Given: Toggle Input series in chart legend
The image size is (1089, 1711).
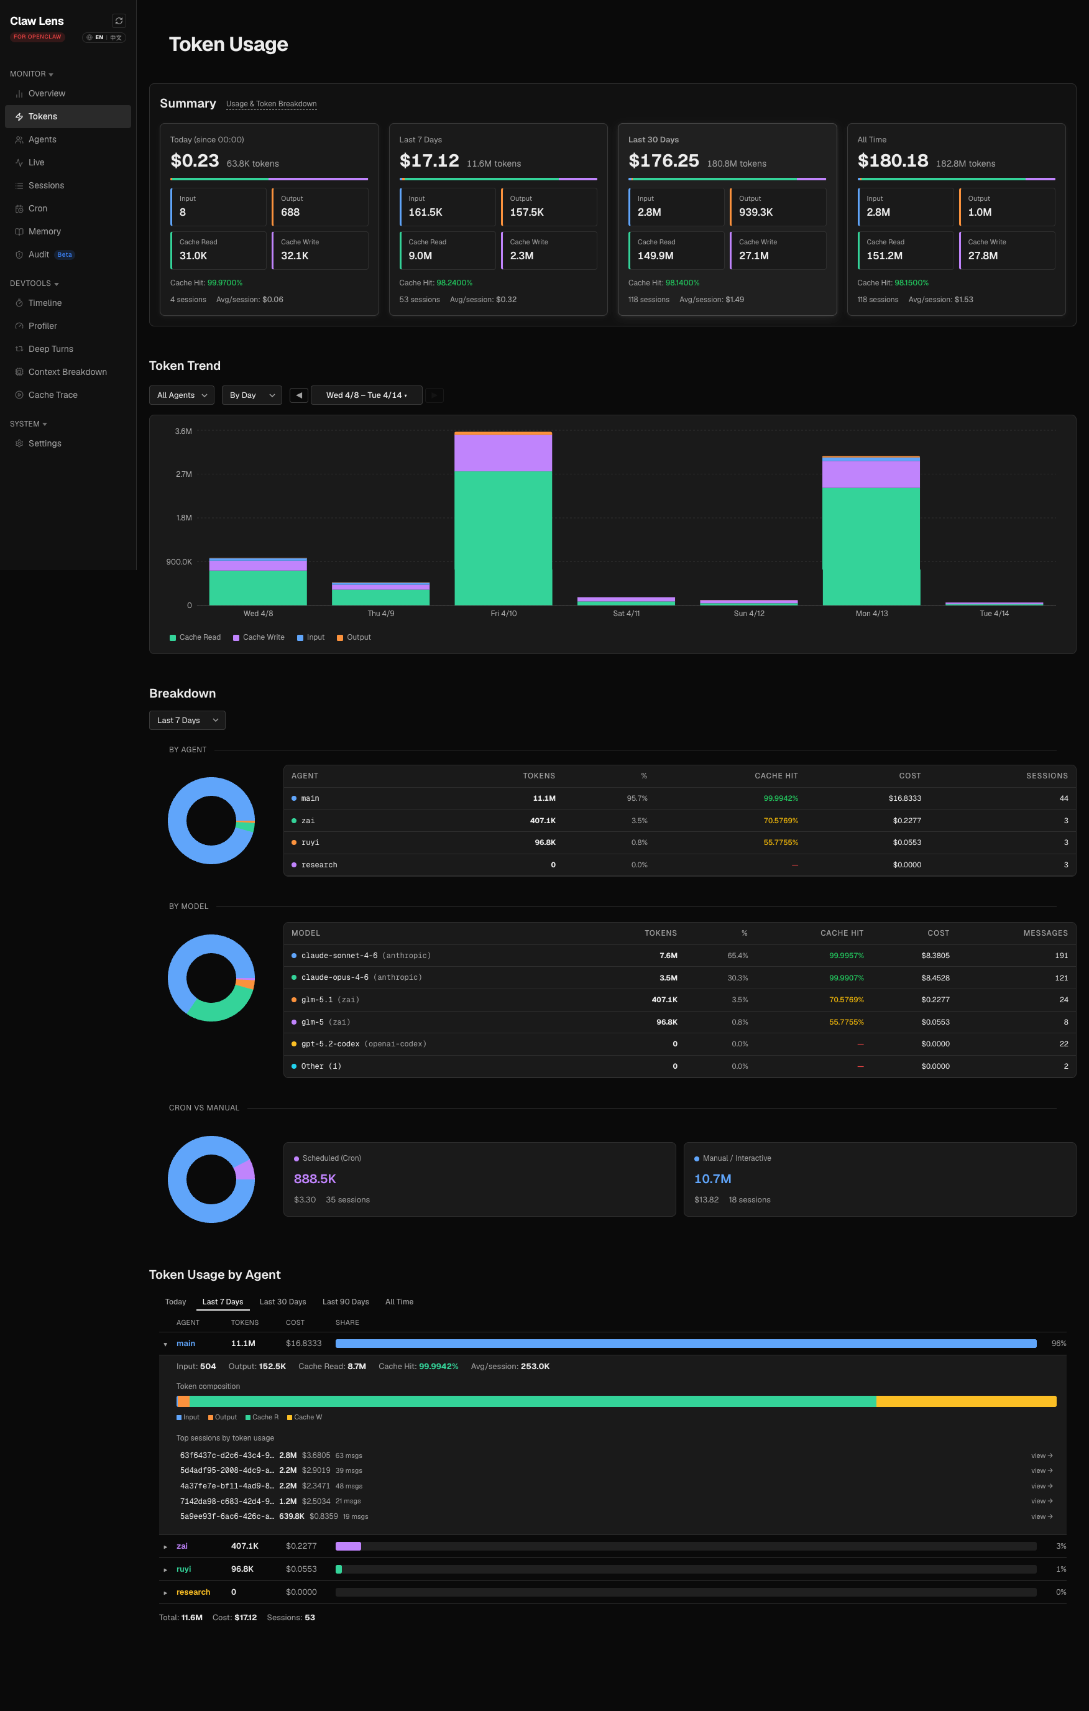Looking at the screenshot, I should (x=310, y=637).
